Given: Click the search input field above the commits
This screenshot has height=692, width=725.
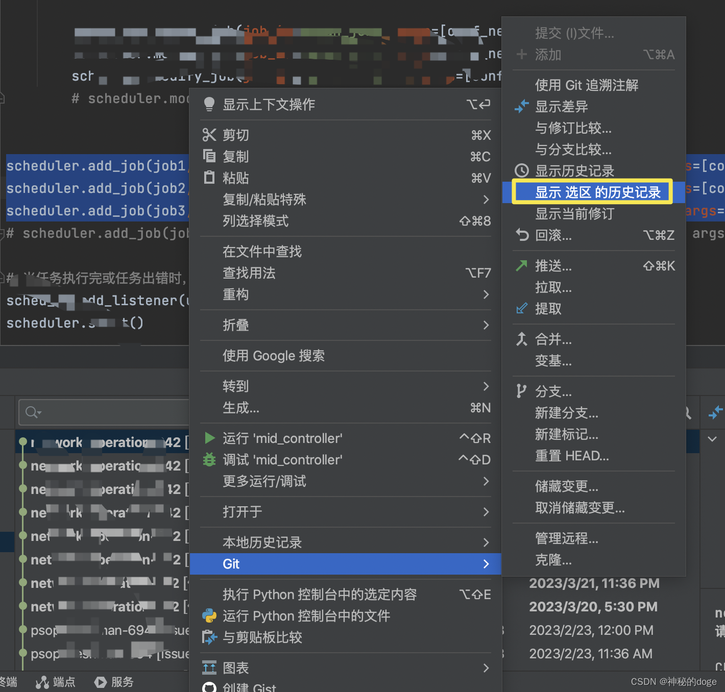Looking at the screenshot, I should point(102,412).
